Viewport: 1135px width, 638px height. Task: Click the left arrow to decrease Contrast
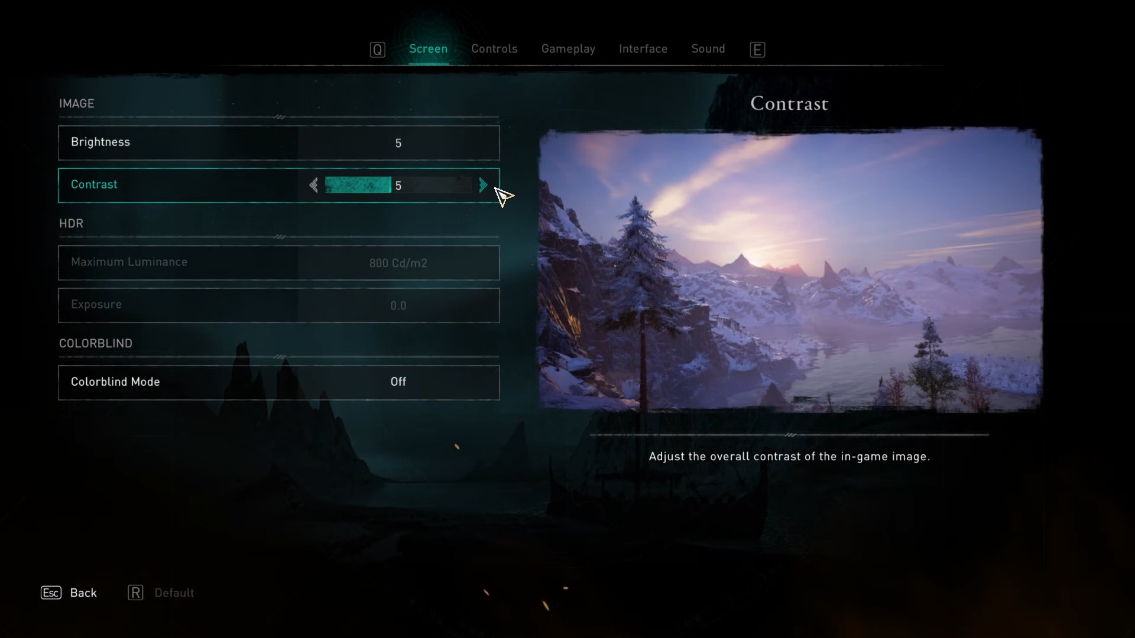point(313,185)
